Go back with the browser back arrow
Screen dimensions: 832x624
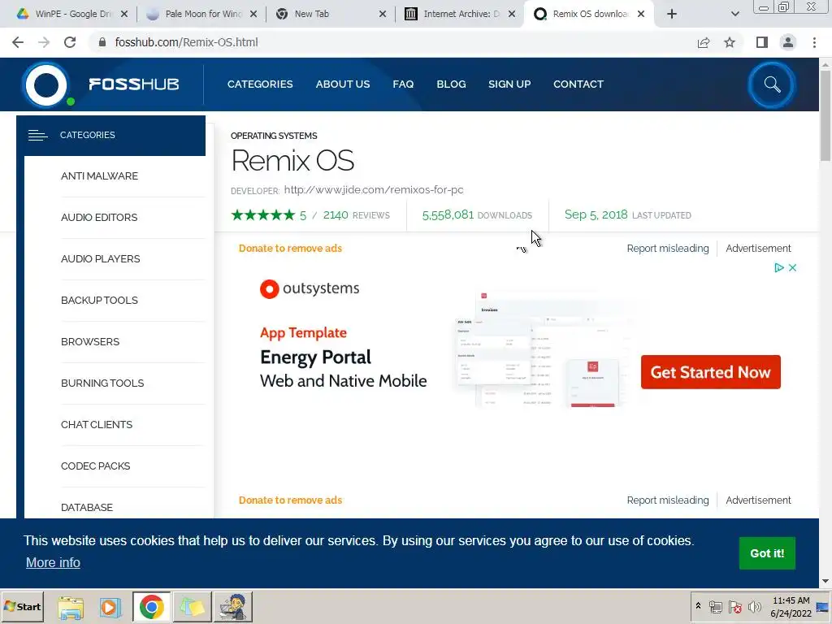point(18,42)
